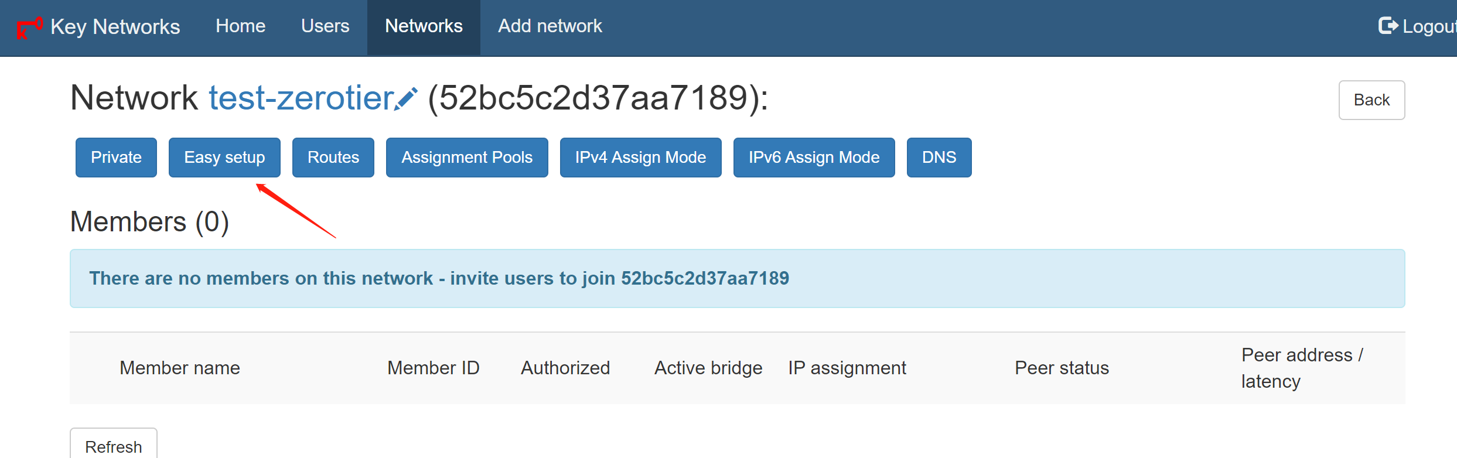This screenshot has width=1457, height=458.
Task: Click the test-zerotier network name link
Action: pos(301,98)
